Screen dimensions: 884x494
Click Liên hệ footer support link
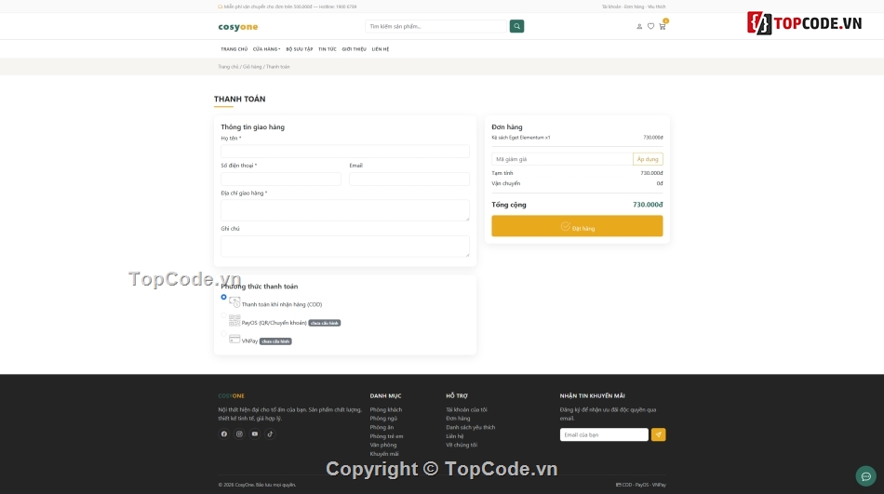click(x=454, y=436)
